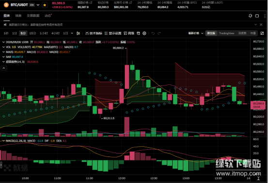Open the chart settings gear icon

click(x=144, y=33)
